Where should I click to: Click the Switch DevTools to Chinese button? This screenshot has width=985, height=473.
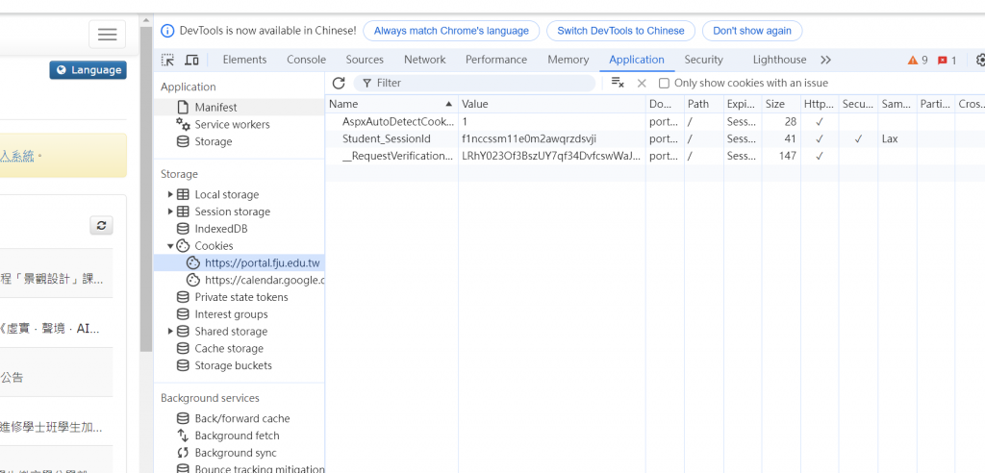tap(620, 31)
